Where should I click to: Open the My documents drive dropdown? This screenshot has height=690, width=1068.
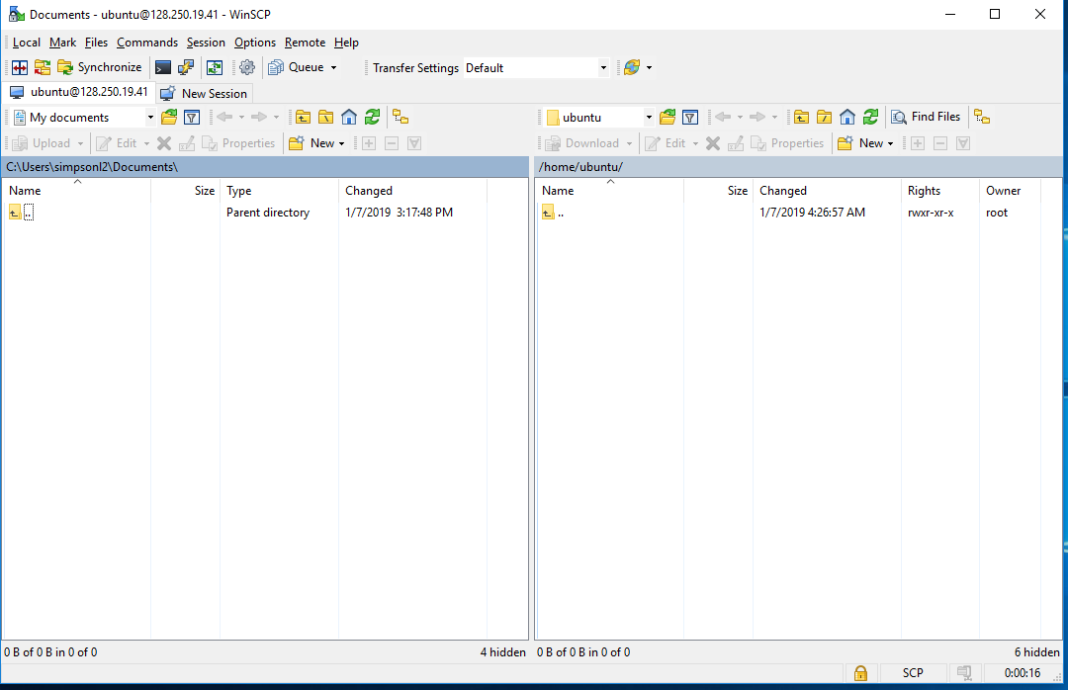coord(150,118)
